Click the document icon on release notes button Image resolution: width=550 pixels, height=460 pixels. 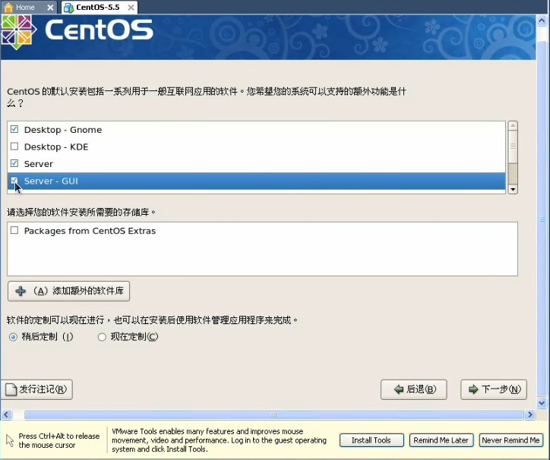pyautogui.click(x=11, y=389)
